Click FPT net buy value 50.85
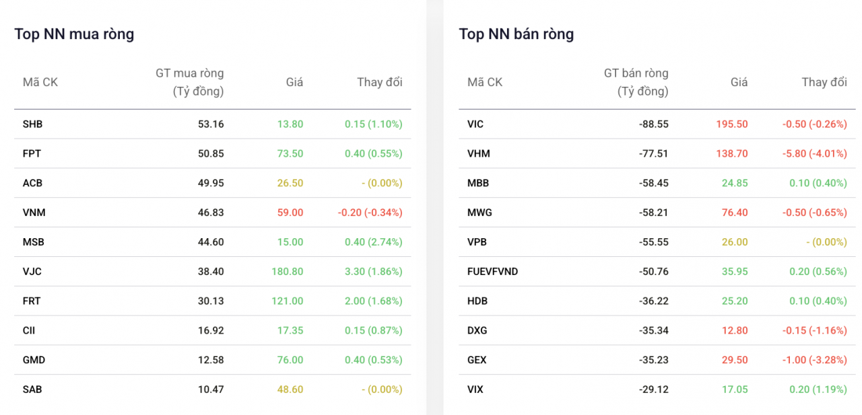This screenshot has height=415, width=862. pyautogui.click(x=211, y=153)
